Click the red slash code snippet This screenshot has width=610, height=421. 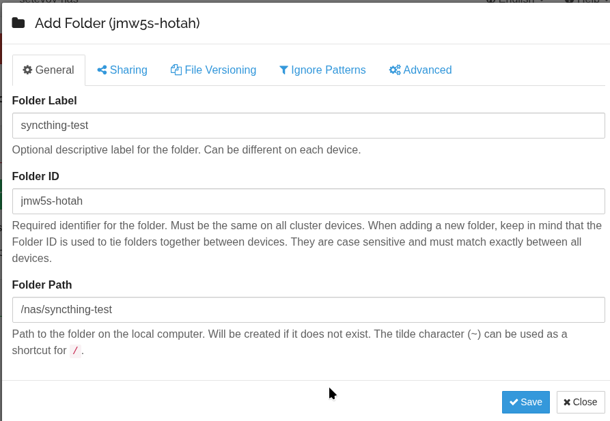click(x=75, y=351)
